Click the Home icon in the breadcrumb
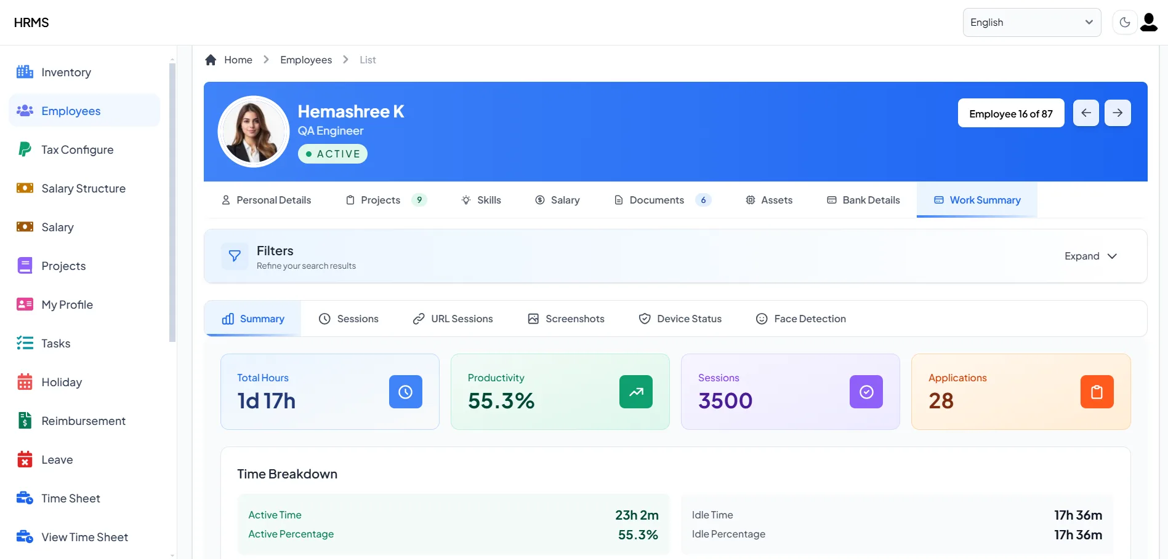Image resolution: width=1168 pixels, height=559 pixels. 211,60
